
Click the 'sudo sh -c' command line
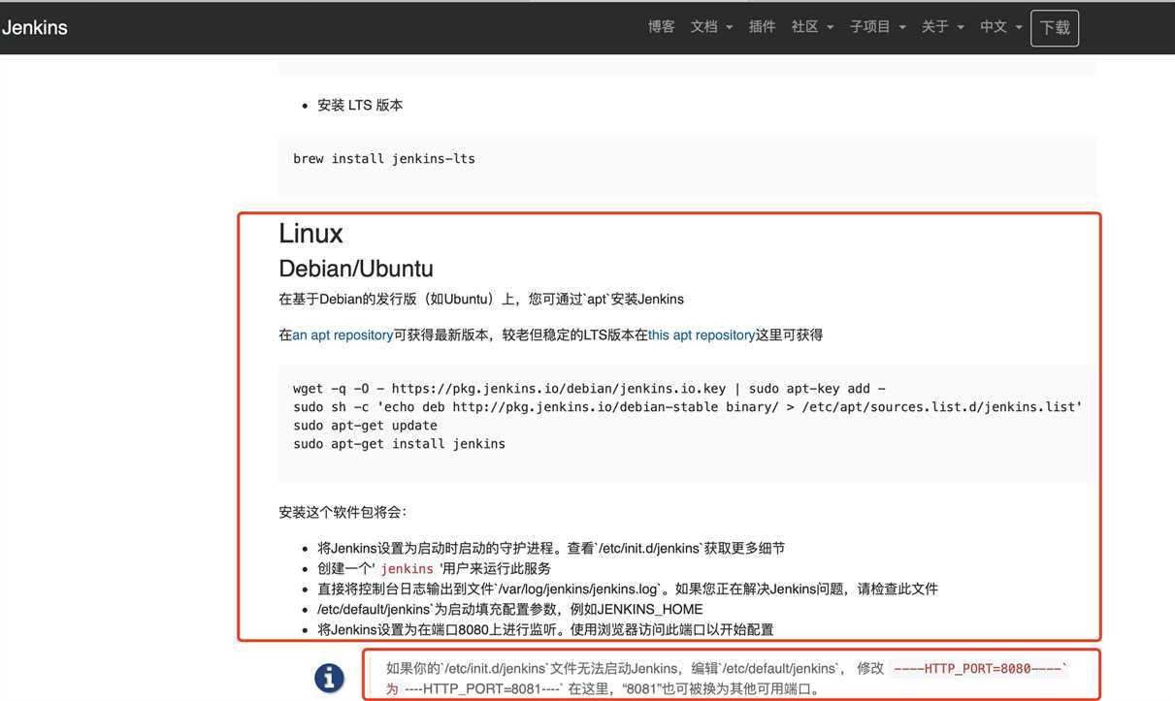[x=687, y=407]
